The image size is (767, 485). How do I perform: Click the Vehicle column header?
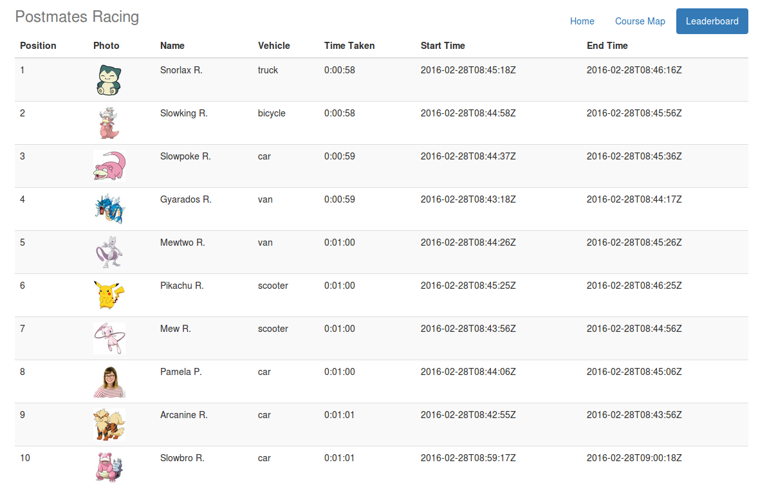pyautogui.click(x=274, y=46)
